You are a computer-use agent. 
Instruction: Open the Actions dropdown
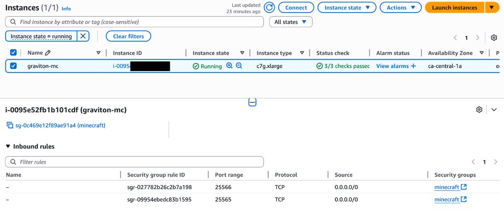click(x=401, y=8)
